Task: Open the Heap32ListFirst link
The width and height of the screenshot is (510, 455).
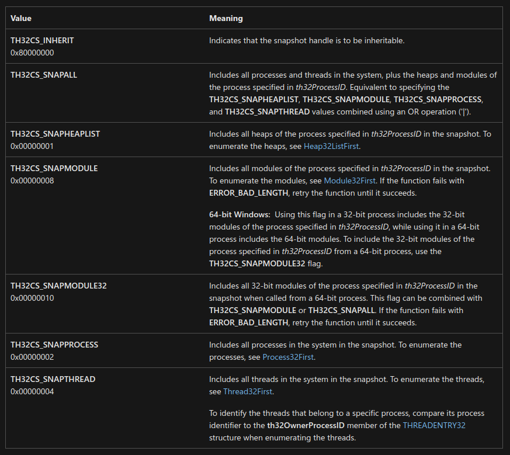Action: pyautogui.click(x=332, y=145)
